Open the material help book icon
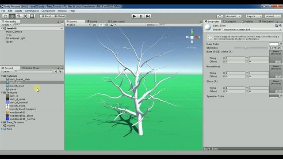 point(277,26)
